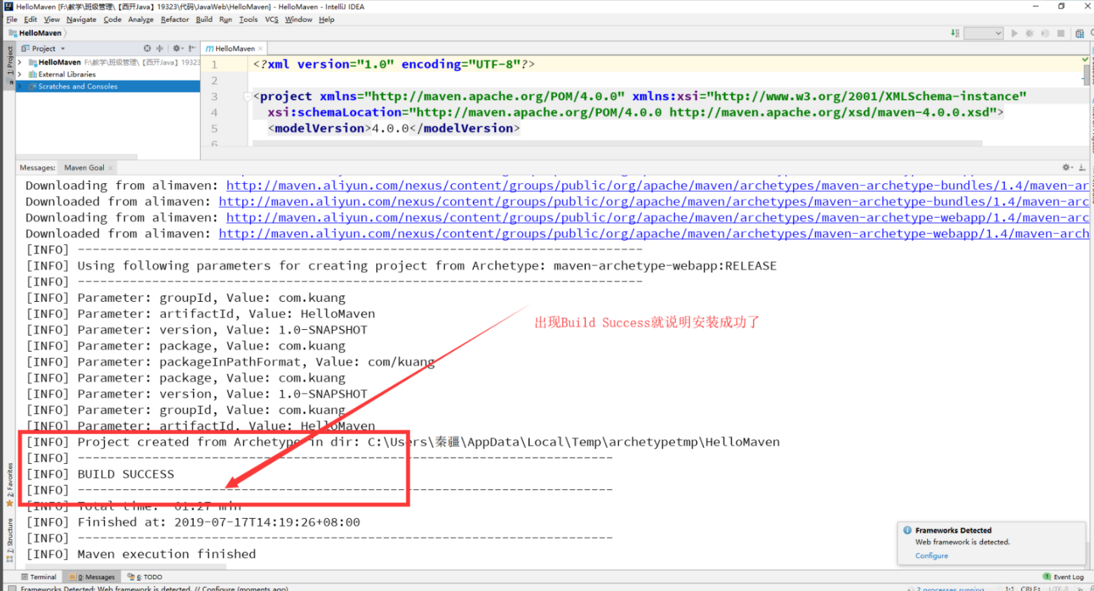Image resolution: width=1094 pixels, height=591 pixels.
Task: Close the Maven Goal tab
Action: [x=110, y=168]
